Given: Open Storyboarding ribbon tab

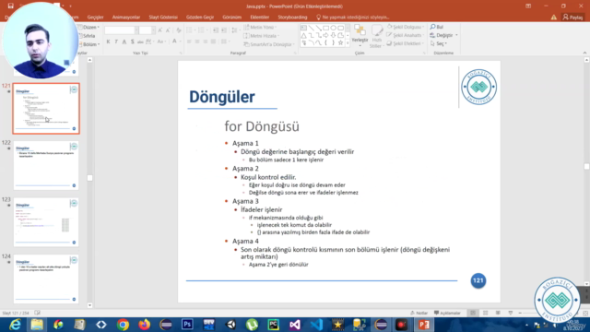Looking at the screenshot, I should pyautogui.click(x=292, y=18).
